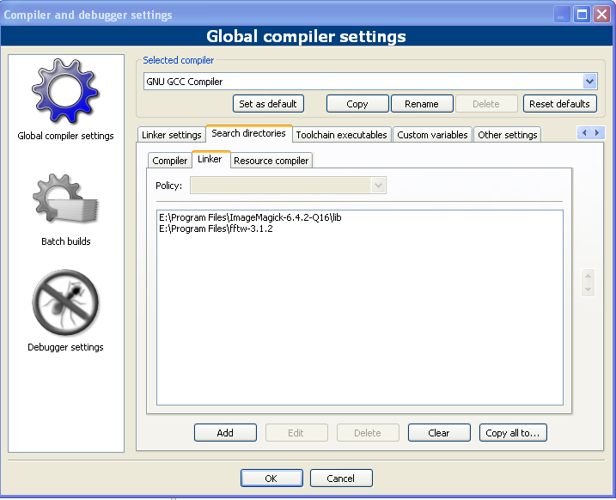
Task: Move the directory entry down with the arrow
Action: coord(589,290)
